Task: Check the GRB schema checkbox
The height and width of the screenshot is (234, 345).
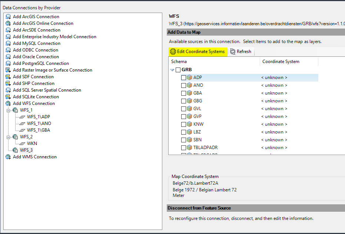Action: (x=178, y=69)
